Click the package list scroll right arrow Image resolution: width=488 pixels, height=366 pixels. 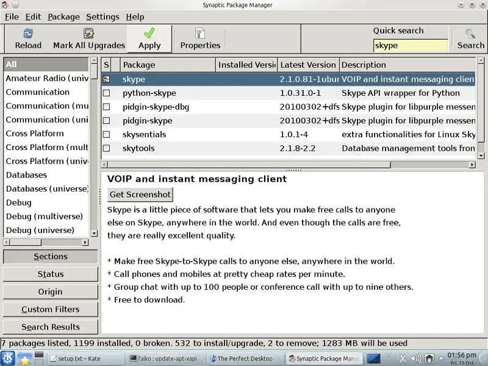472,165
